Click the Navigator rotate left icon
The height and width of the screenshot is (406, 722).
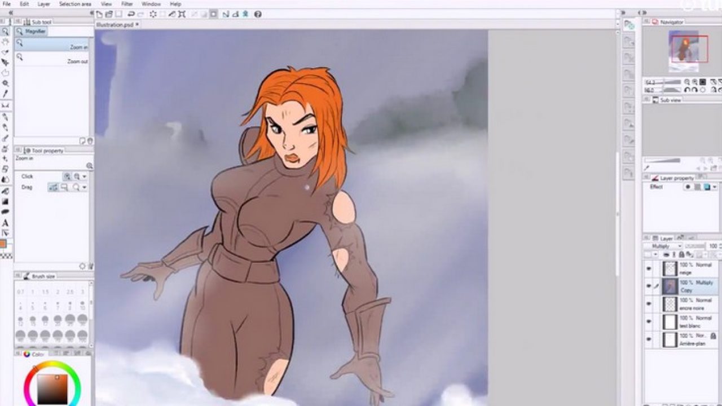(x=687, y=90)
